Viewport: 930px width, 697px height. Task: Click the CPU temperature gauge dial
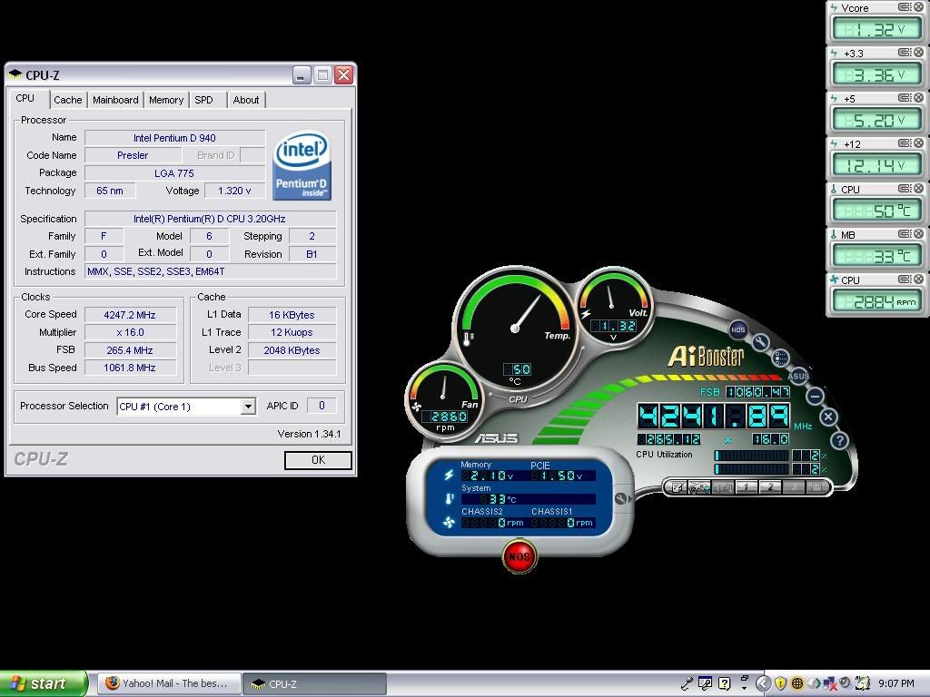coord(515,328)
